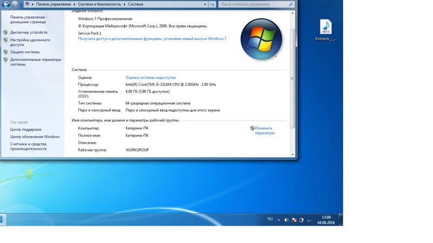Click the shield icon beside Диспетчер устройств

click(5, 32)
